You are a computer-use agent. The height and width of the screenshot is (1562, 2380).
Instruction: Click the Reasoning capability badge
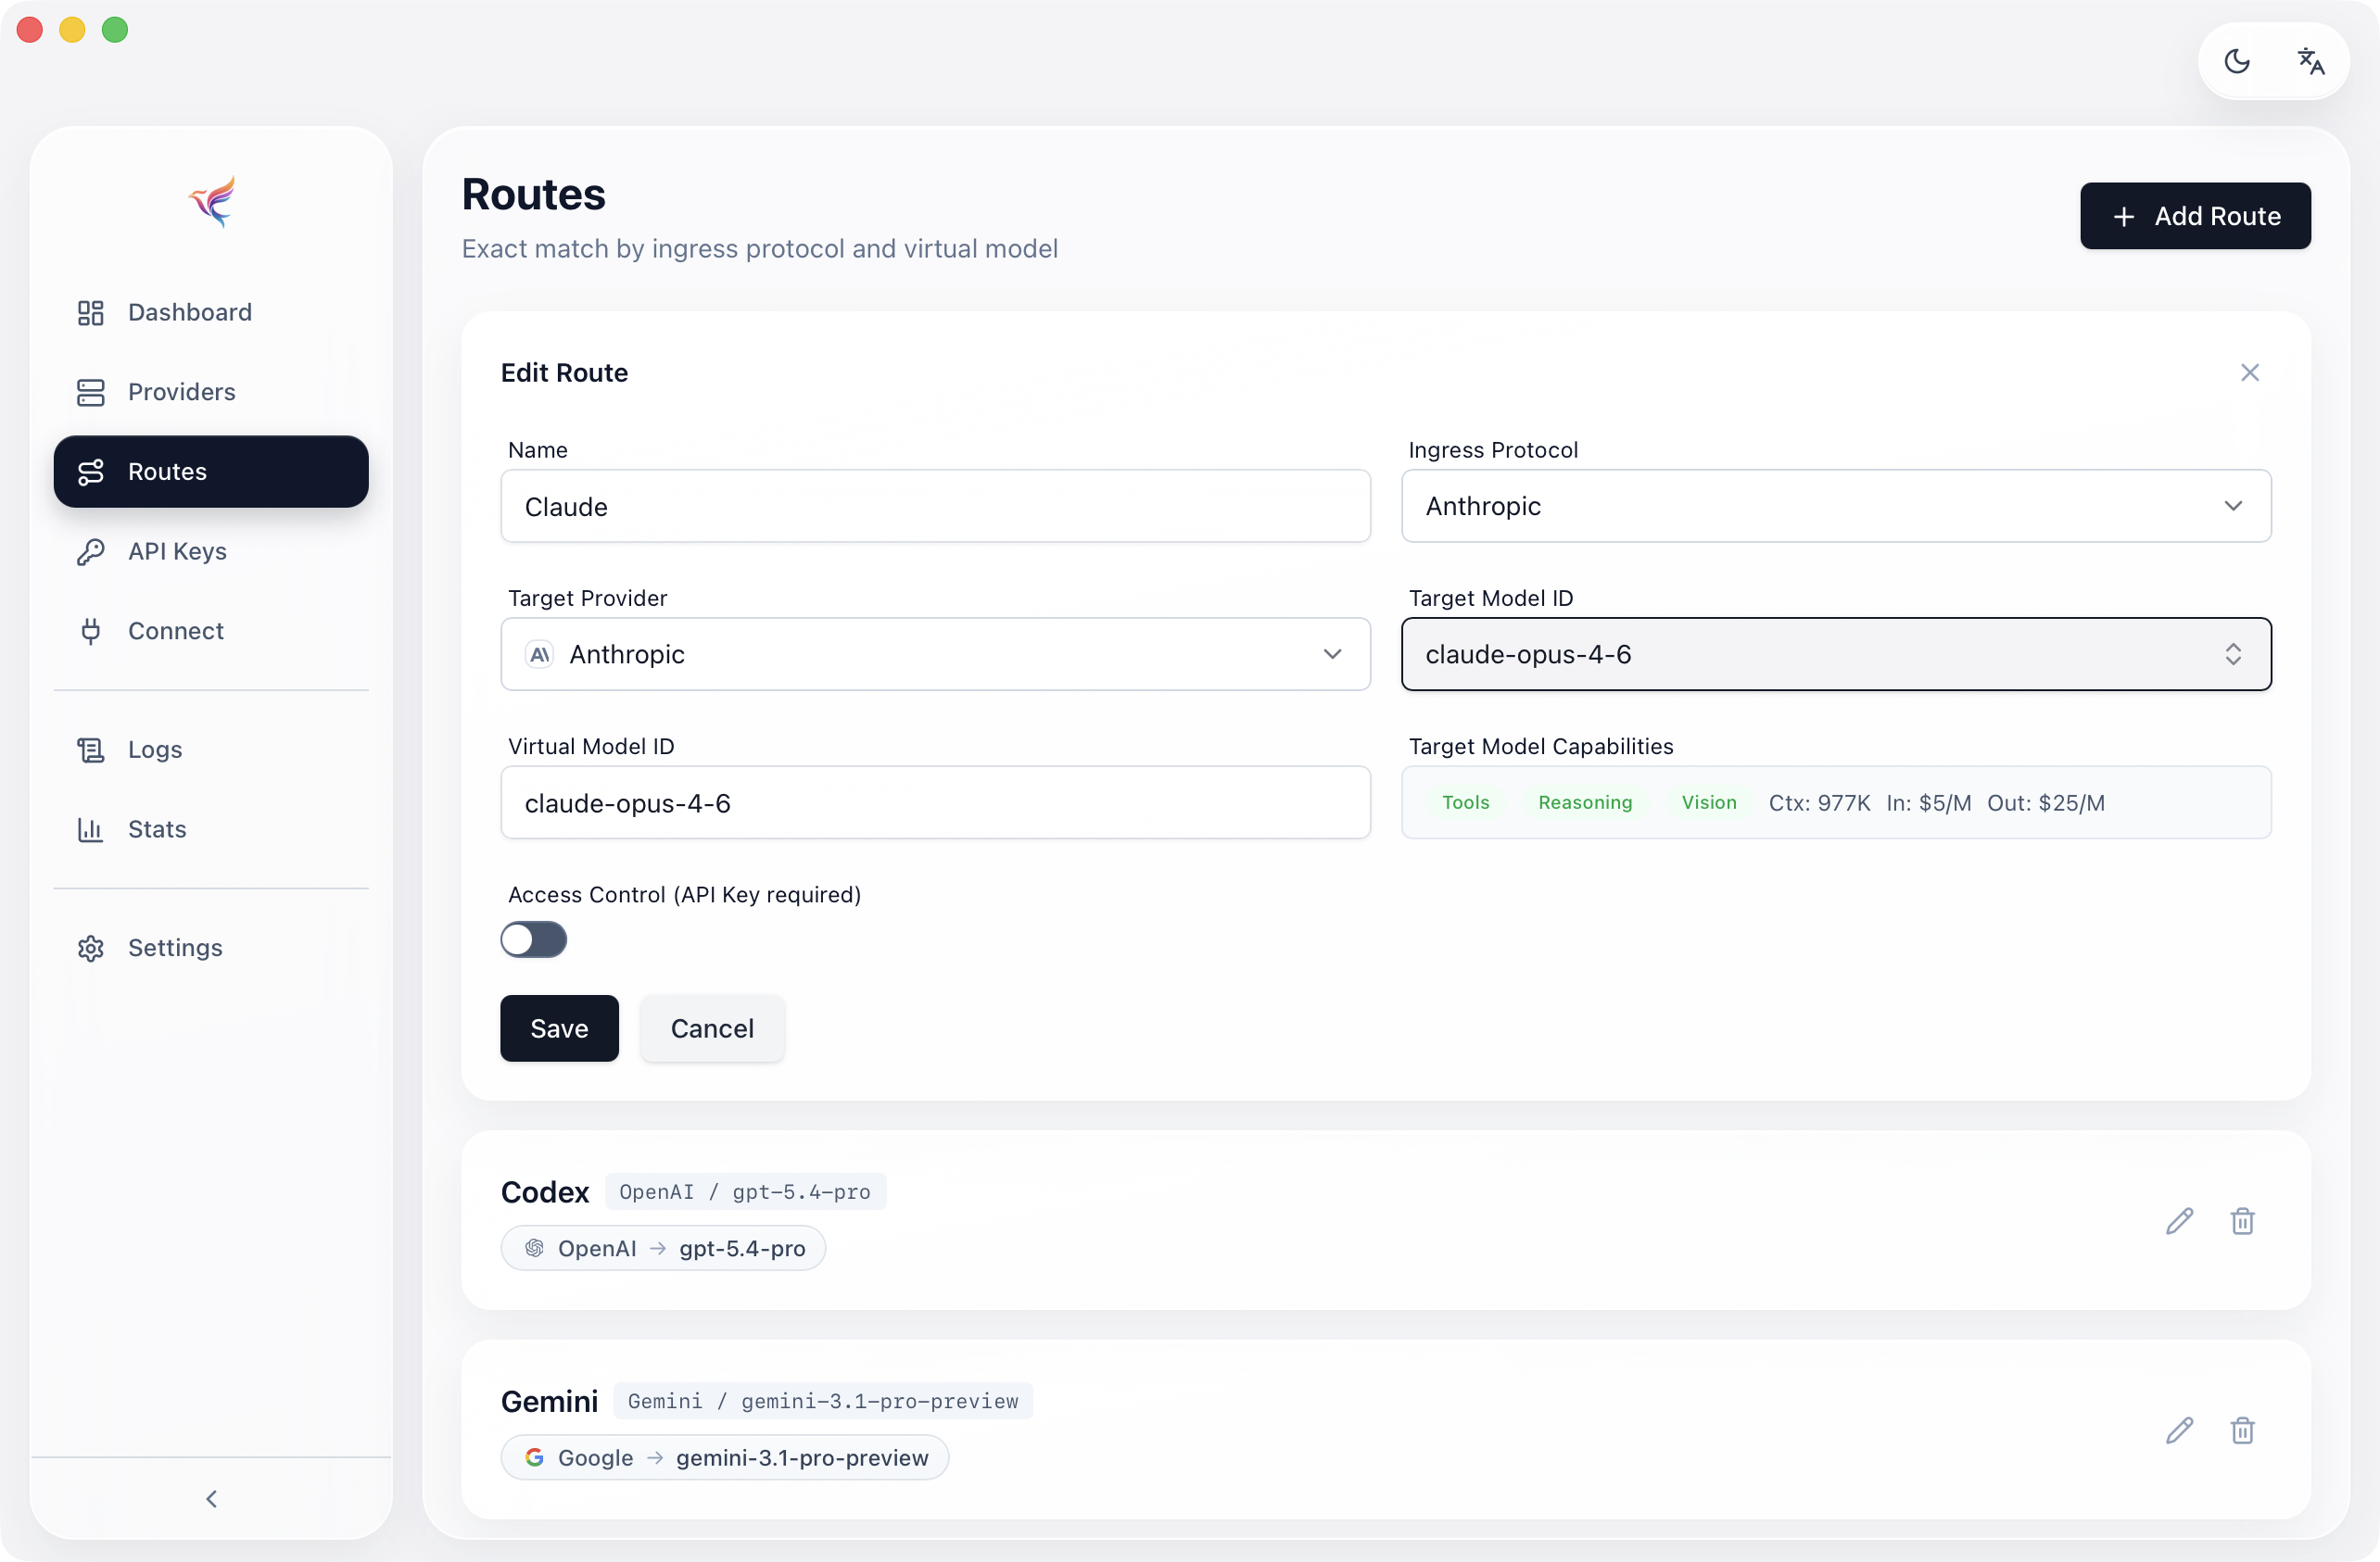[x=1585, y=802]
